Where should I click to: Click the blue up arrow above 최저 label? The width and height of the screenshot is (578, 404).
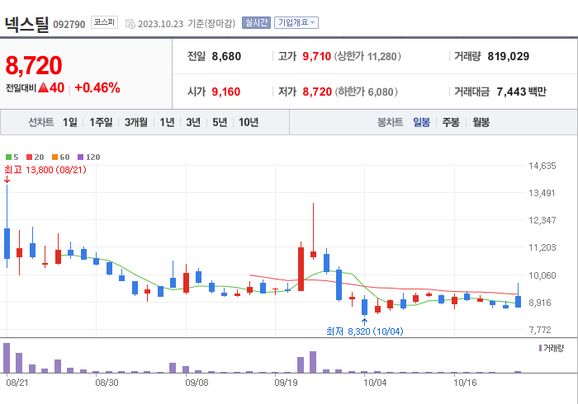365,322
